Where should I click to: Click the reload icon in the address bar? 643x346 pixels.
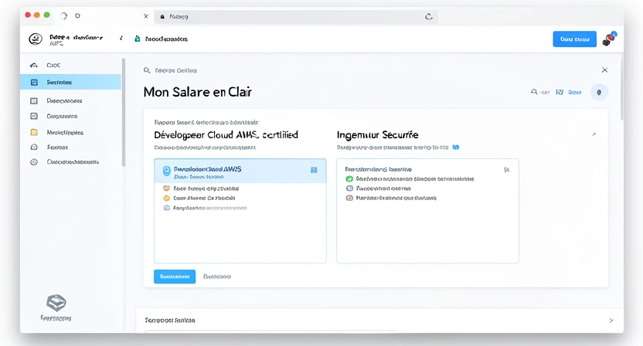[429, 16]
